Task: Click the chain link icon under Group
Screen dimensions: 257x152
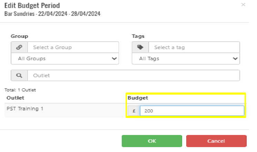Action: pos(19,47)
